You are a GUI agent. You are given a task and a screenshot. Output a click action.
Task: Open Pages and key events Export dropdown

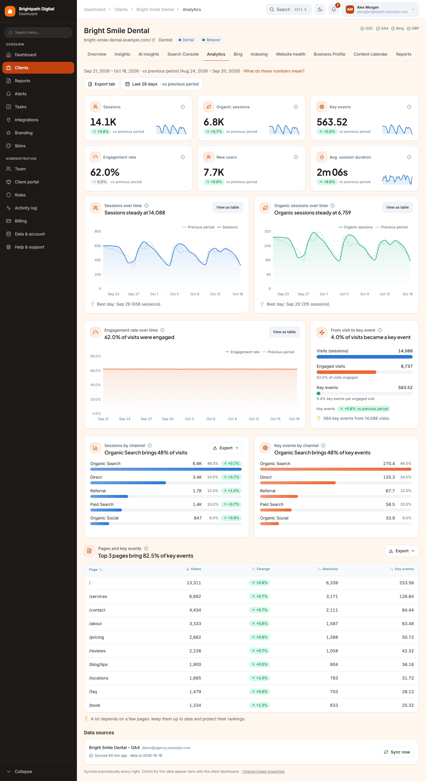401,551
